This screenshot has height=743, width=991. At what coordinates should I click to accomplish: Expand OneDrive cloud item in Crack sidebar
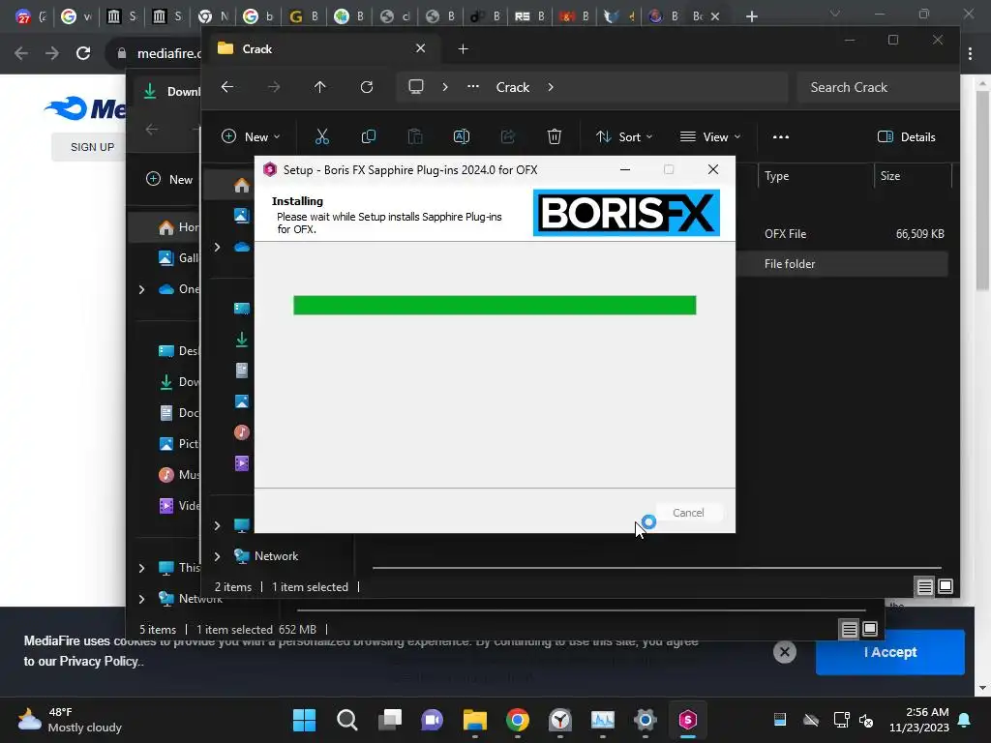(218, 247)
